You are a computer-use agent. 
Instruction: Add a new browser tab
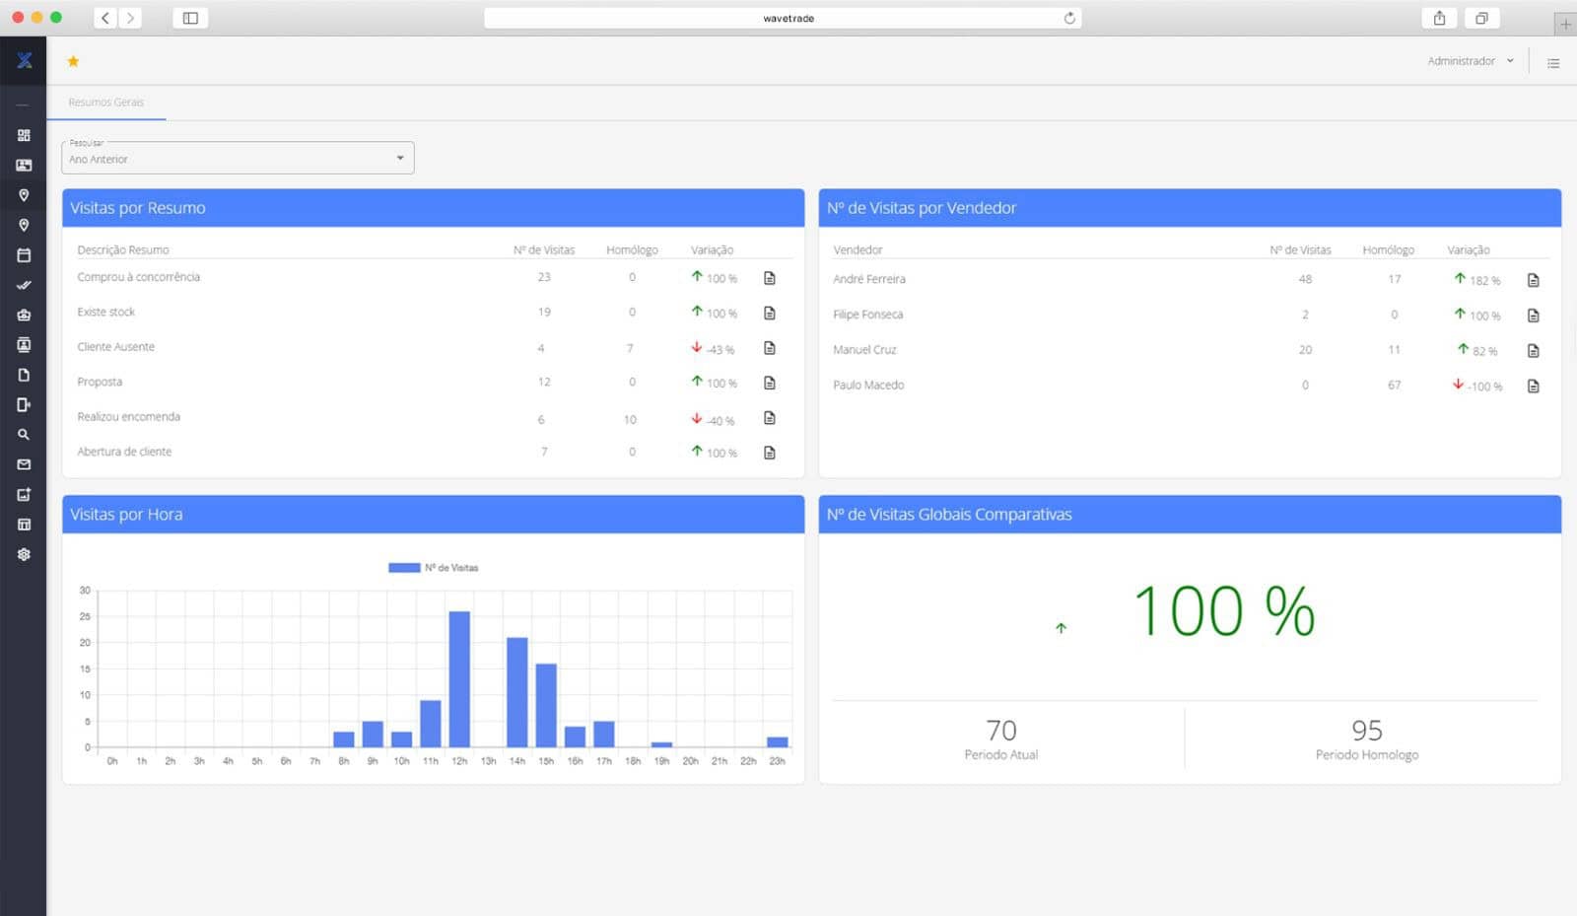[x=1565, y=25]
